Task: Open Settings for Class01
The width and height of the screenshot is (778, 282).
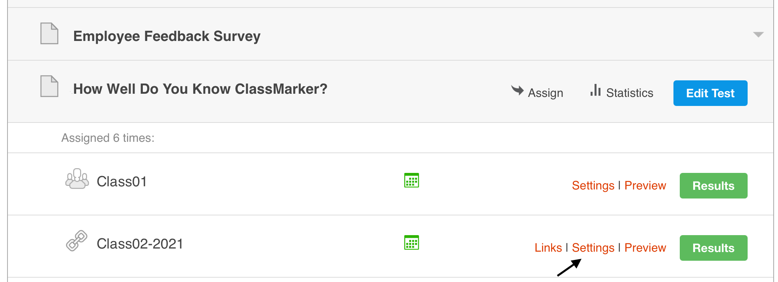Action: (593, 186)
